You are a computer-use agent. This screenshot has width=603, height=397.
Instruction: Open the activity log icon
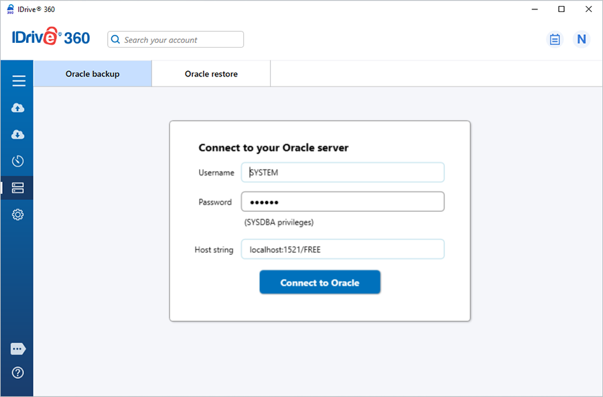555,40
